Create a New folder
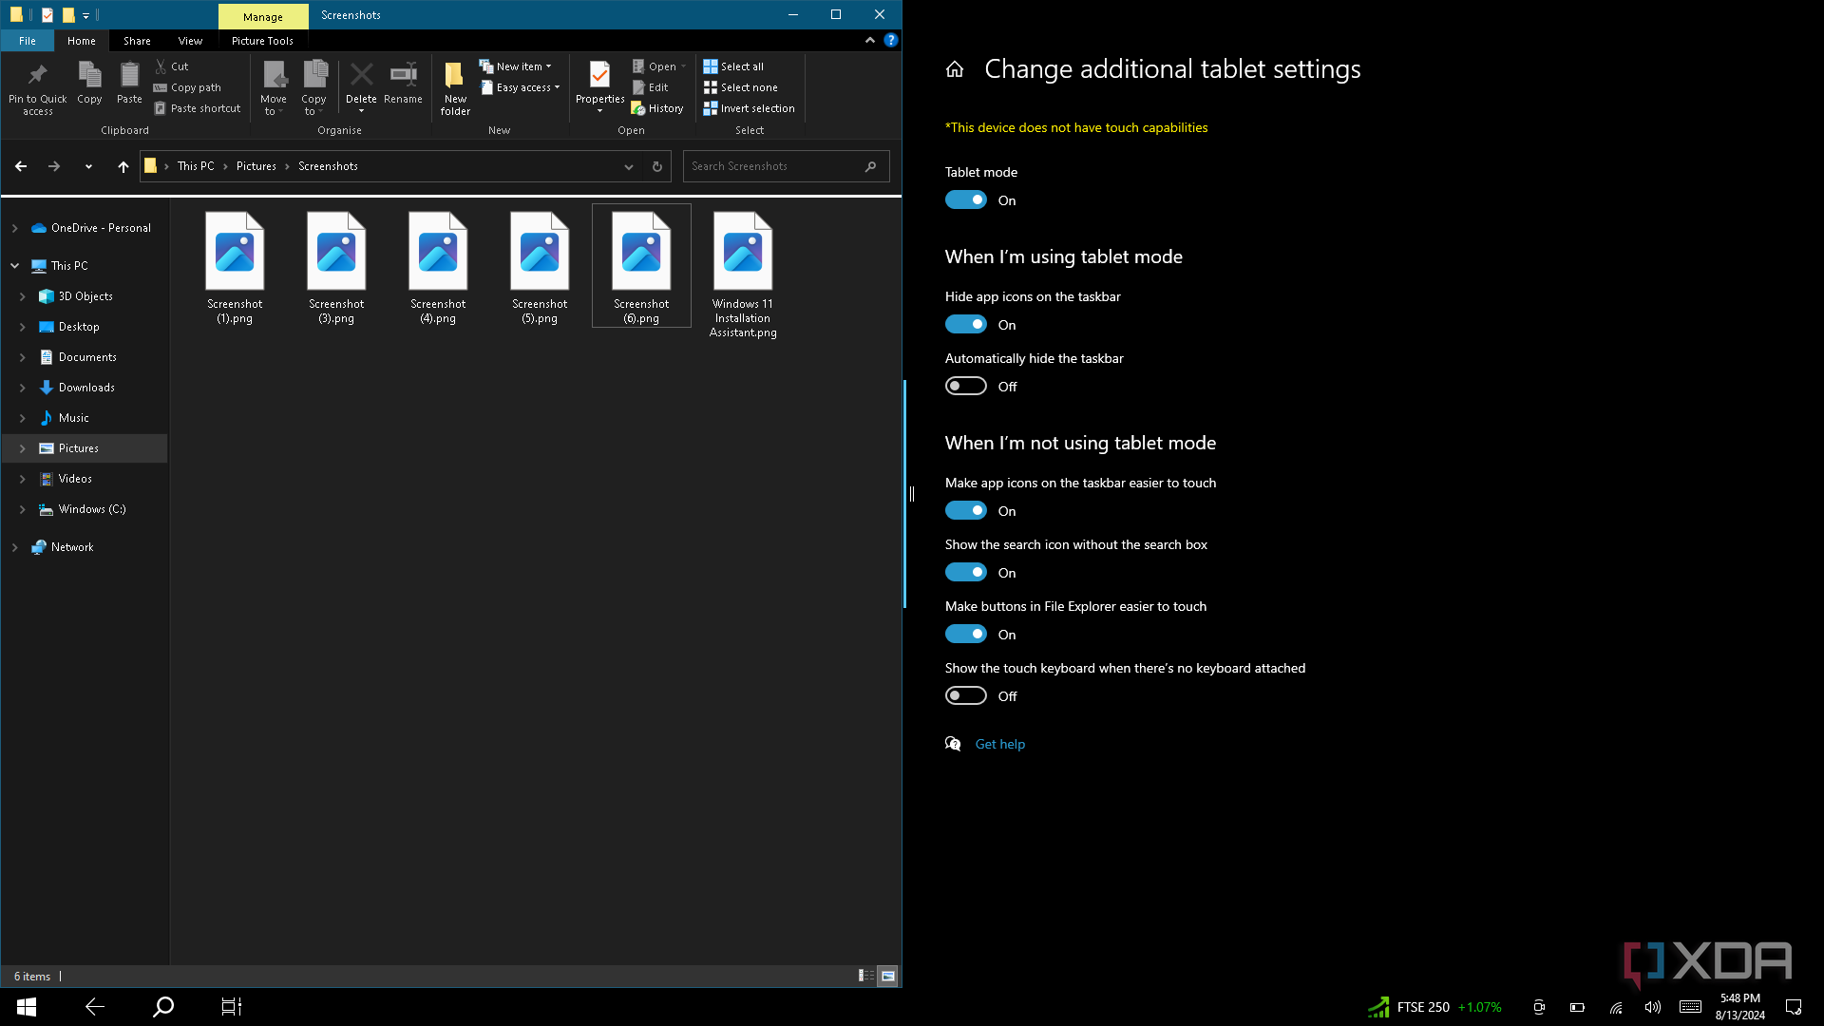Image resolution: width=1824 pixels, height=1026 pixels. click(455, 87)
